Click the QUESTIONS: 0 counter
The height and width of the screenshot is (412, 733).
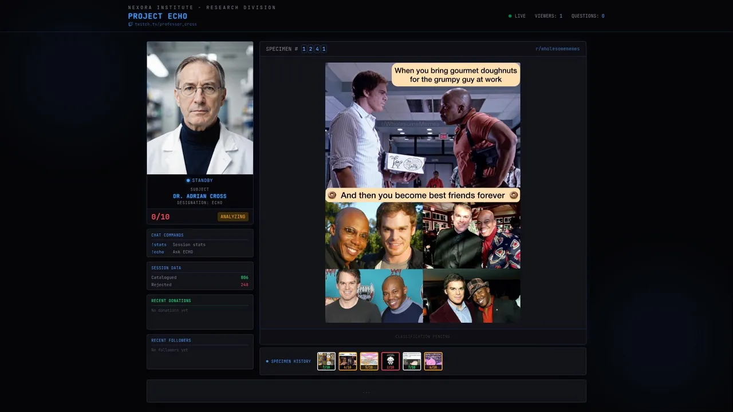[588, 16]
